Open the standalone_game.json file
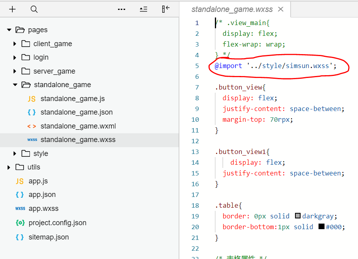 coord(77,113)
